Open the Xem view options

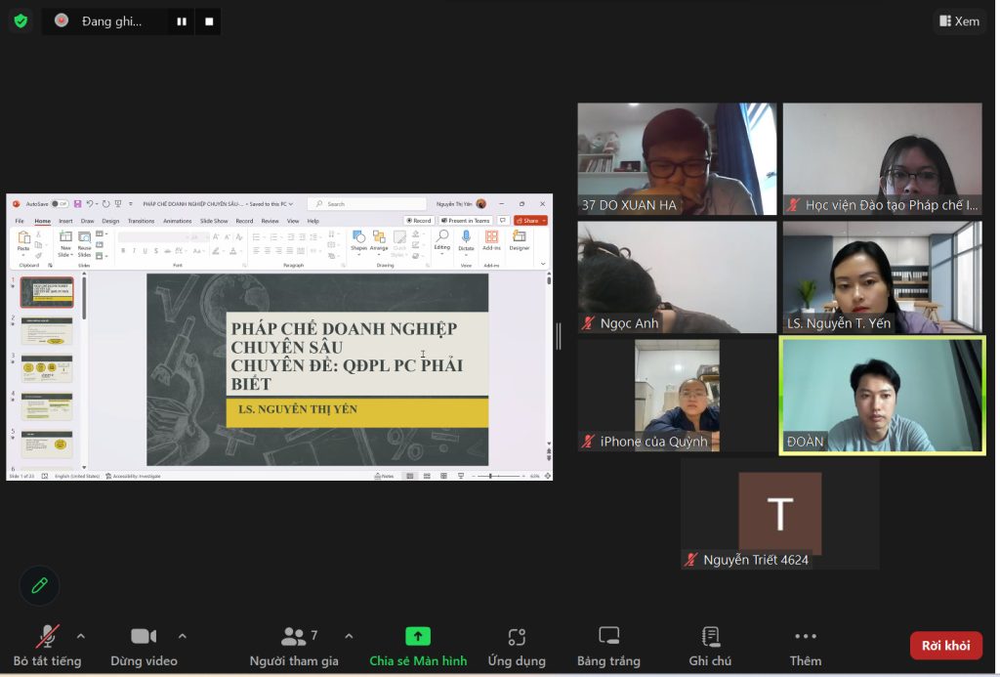click(959, 21)
